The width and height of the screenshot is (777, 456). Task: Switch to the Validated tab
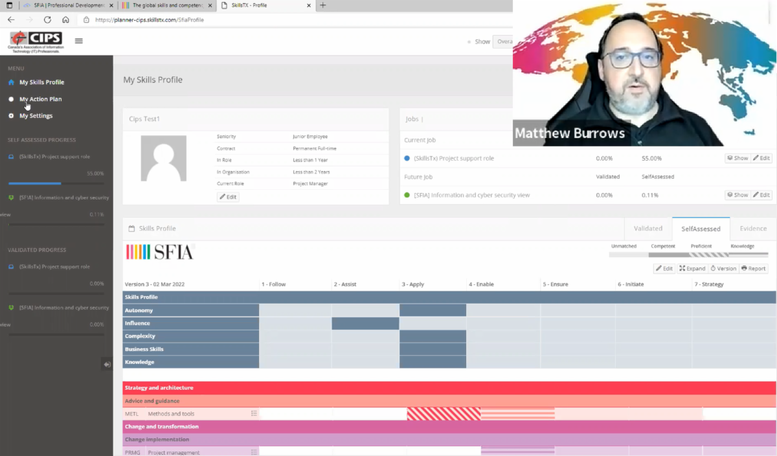point(648,229)
